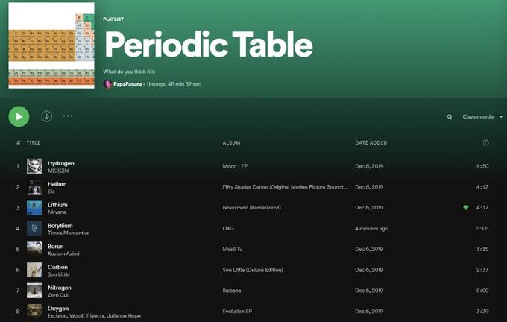Sort by the ALBUM column header
The image size is (507, 322).
coord(231,142)
